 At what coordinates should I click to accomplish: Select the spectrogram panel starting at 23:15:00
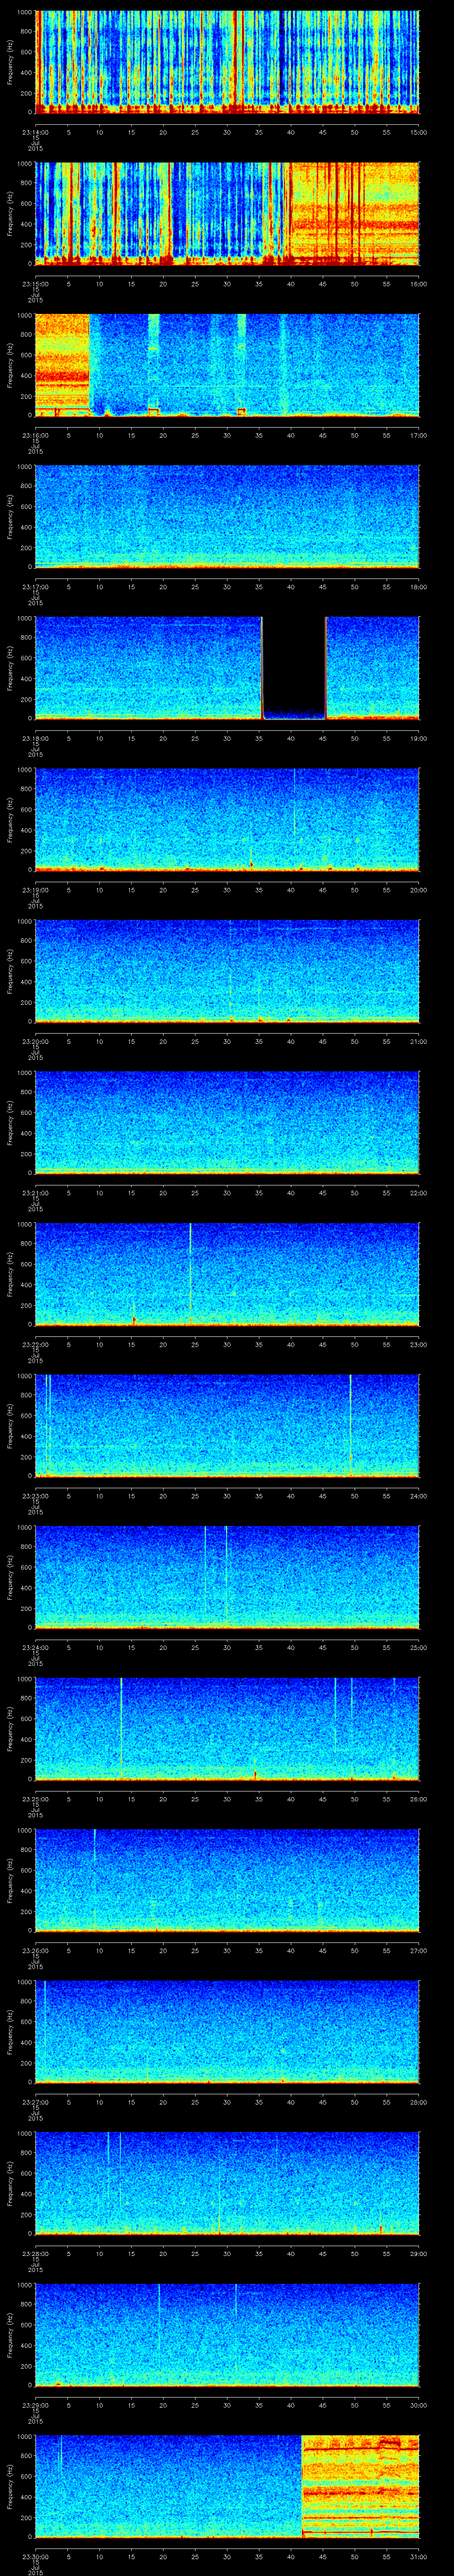pyautogui.click(x=227, y=213)
